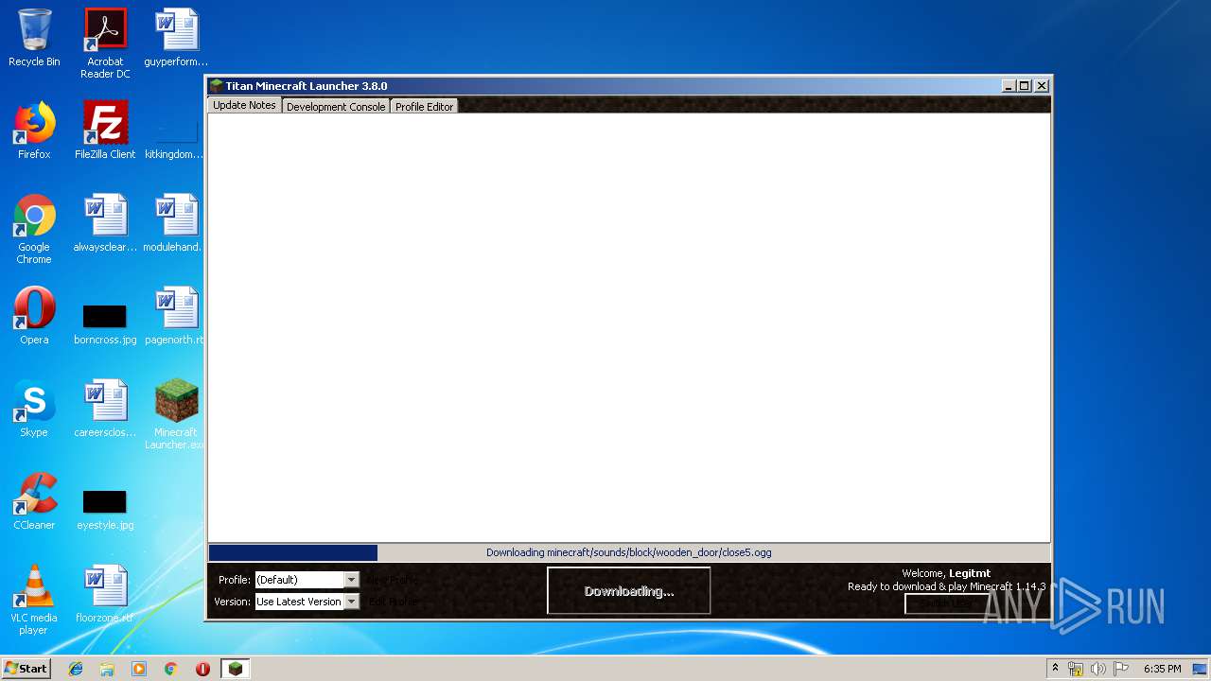Select the kitkingdom desktop file
This screenshot has height=681, width=1211.
click(x=176, y=137)
